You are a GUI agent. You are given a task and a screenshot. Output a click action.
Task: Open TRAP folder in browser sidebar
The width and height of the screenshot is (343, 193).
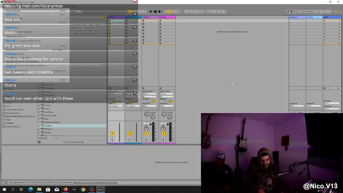point(8,120)
